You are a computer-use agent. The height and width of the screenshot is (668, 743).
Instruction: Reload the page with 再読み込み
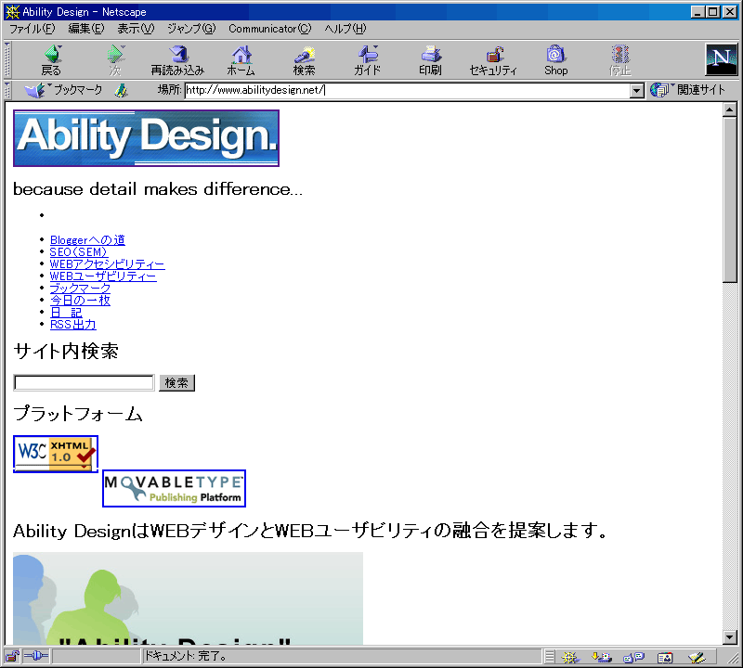177,60
